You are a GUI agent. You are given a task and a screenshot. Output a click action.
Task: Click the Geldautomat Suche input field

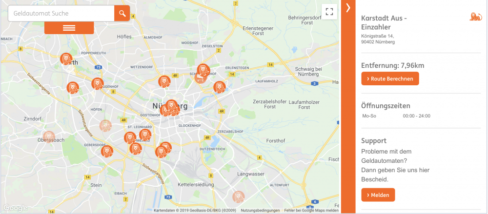[61, 13]
